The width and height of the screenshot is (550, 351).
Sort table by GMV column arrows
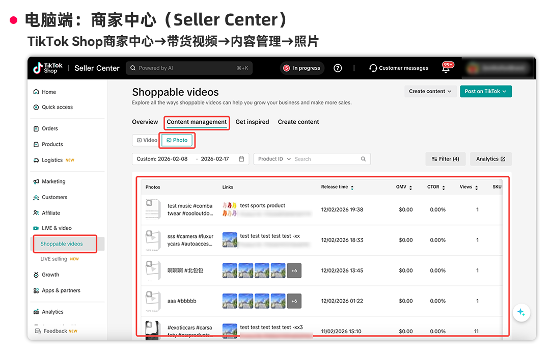(x=410, y=187)
